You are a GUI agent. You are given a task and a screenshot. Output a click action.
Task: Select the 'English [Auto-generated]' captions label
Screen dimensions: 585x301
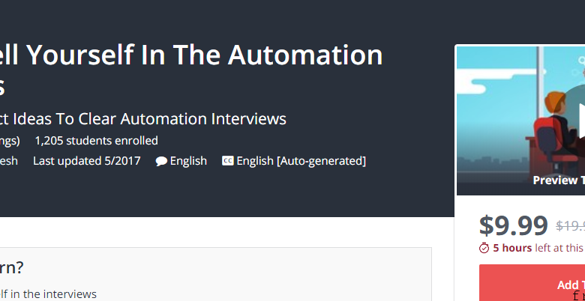[x=301, y=161]
